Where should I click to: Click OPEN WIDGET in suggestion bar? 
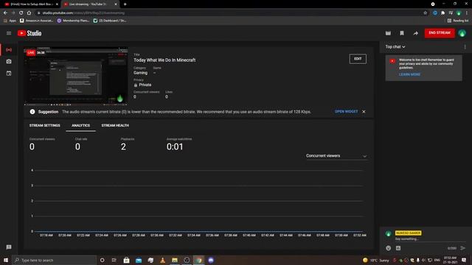(346, 111)
